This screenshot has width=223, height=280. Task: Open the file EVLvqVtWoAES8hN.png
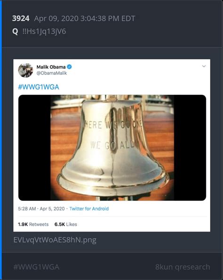55,240
